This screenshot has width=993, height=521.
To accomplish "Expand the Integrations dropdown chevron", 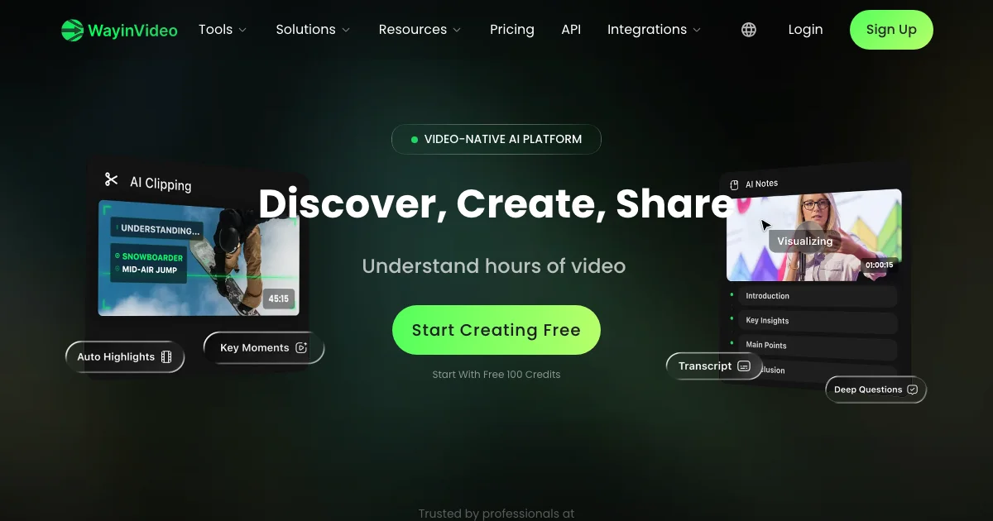I will (x=697, y=30).
